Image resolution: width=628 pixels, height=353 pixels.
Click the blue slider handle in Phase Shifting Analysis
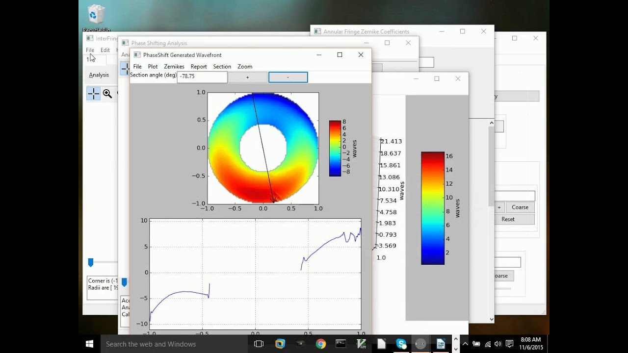tap(124, 282)
